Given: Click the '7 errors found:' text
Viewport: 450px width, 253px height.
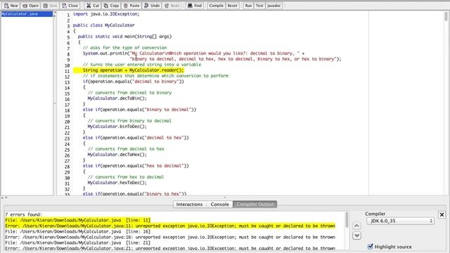Looking at the screenshot, I should (x=23, y=214).
